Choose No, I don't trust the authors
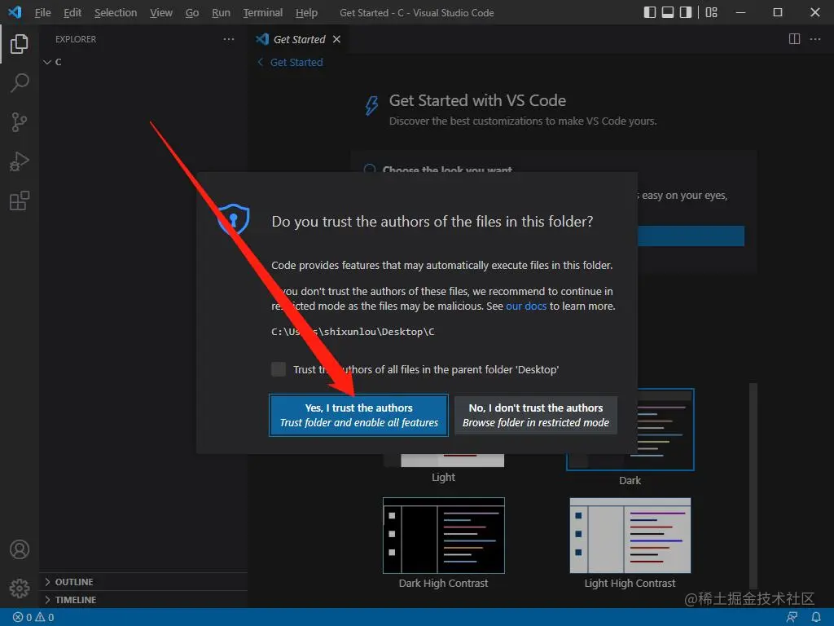The image size is (834, 626). click(535, 415)
